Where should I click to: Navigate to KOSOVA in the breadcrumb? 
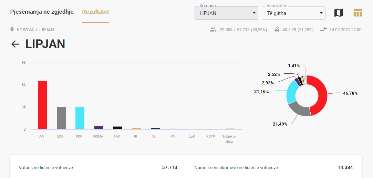[25, 29]
